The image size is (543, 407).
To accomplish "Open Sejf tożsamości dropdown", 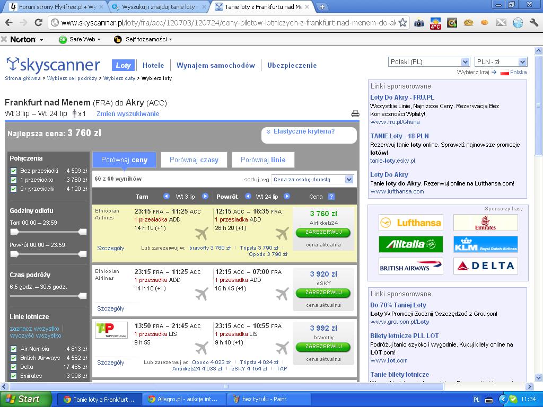I will pos(149,39).
